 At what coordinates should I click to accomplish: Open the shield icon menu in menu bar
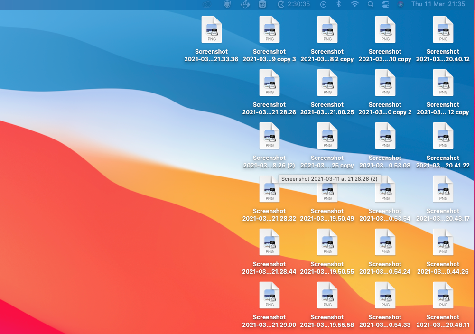point(227,4)
